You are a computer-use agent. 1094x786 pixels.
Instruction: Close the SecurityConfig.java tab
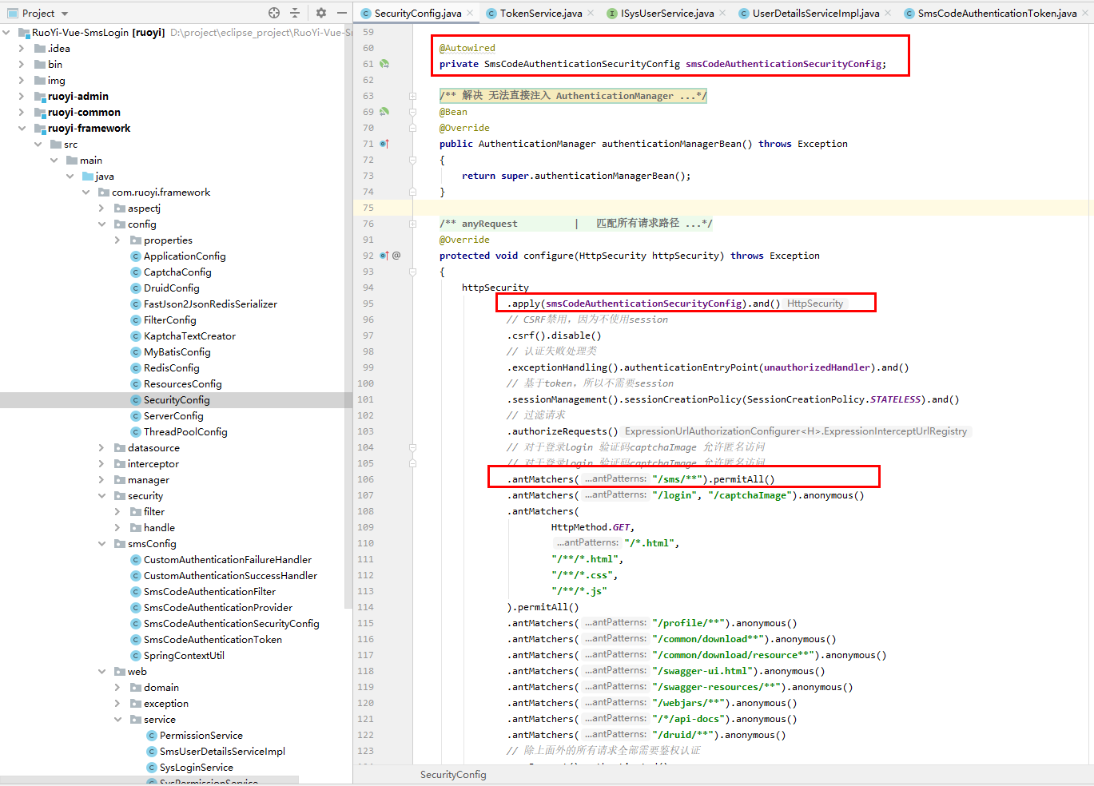pos(470,13)
